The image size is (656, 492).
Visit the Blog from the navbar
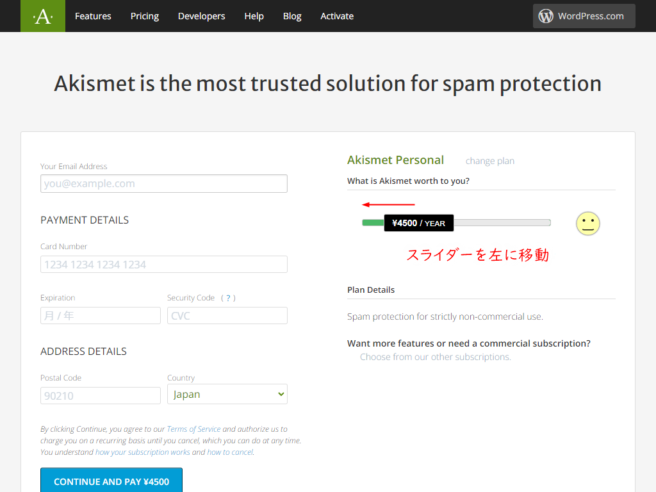(x=292, y=16)
